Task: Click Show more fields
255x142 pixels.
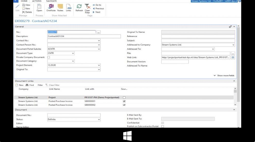Action: click(x=224, y=76)
